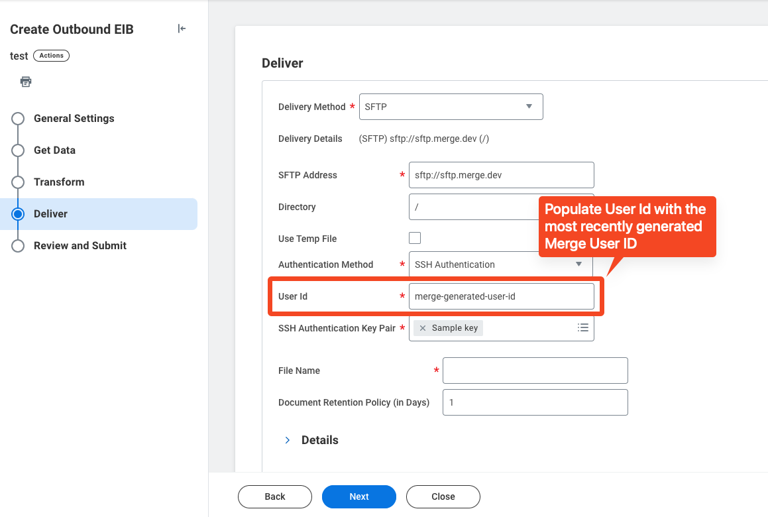This screenshot has width=768, height=517.
Task: Open the Actions menu next to test
Action: (51, 56)
